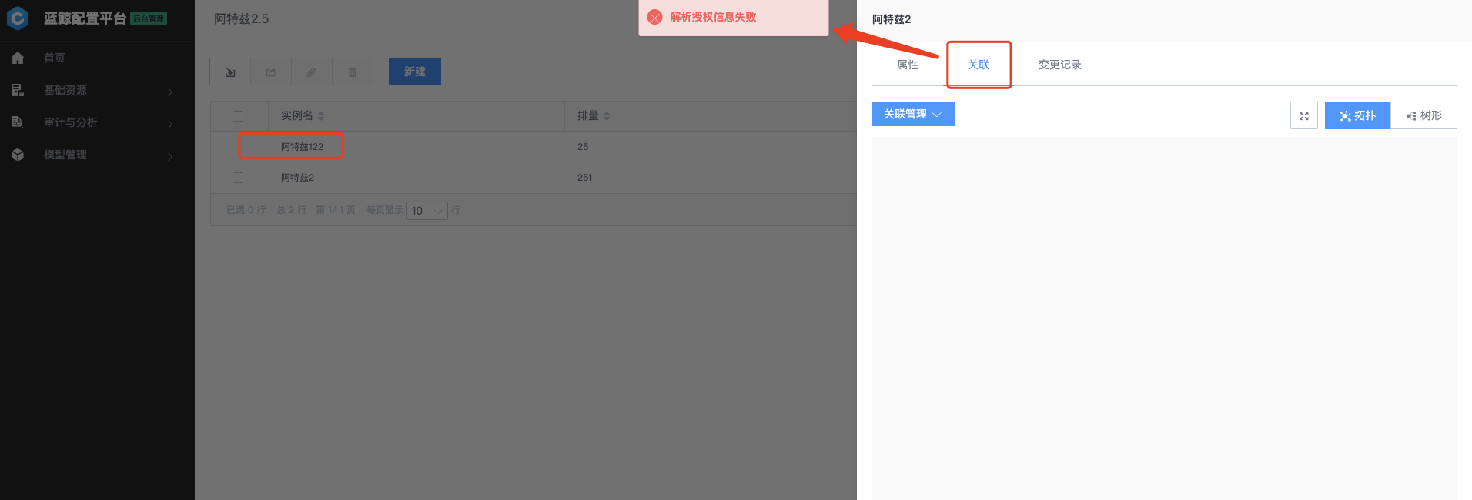Image resolution: width=1472 pixels, height=500 pixels.
Task: Switch to 树形 tree view
Action: 1423,115
